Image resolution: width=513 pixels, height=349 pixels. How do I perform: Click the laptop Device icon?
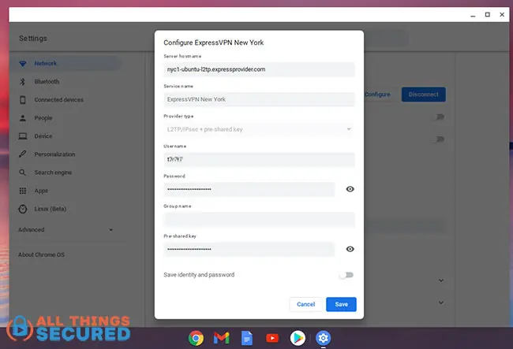coord(23,136)
